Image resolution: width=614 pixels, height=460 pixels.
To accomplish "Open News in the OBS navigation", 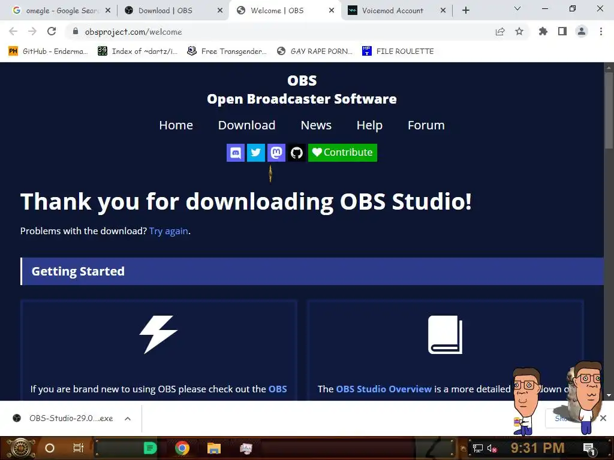I will pyautogui.click(x=316, y=125).
